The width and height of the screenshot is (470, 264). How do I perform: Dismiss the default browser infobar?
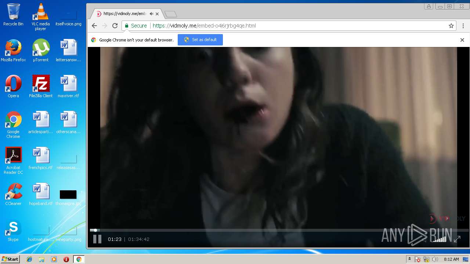pos(462,40)
